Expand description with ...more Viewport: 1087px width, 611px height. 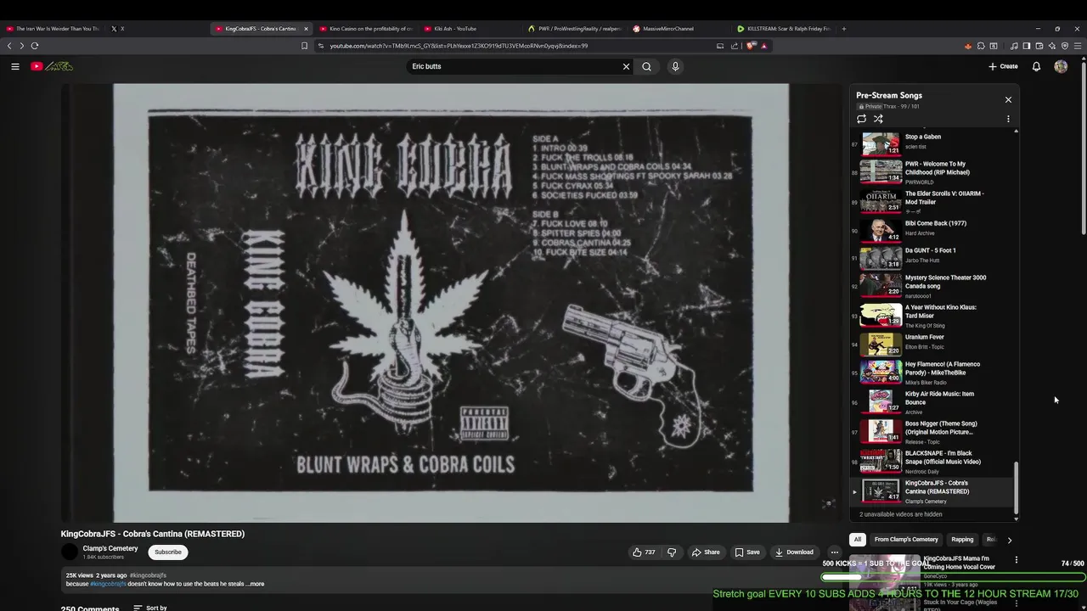(256, 584)
